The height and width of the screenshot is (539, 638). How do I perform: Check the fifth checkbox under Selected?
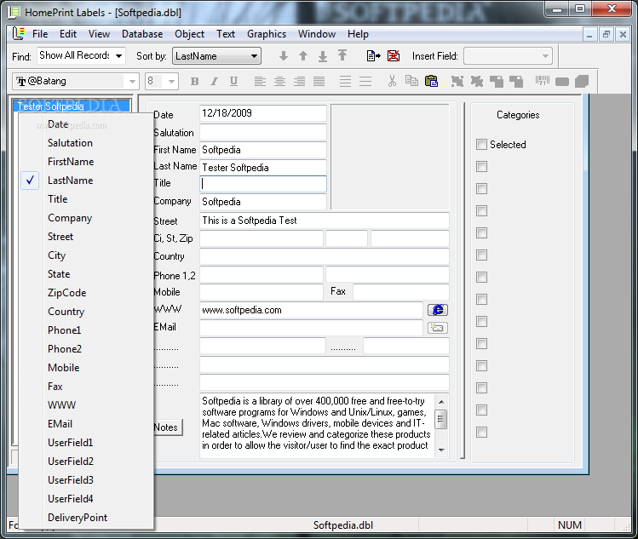(481, 255)
